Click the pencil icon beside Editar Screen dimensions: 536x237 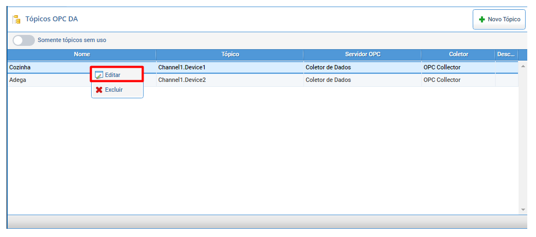[99, 75]
